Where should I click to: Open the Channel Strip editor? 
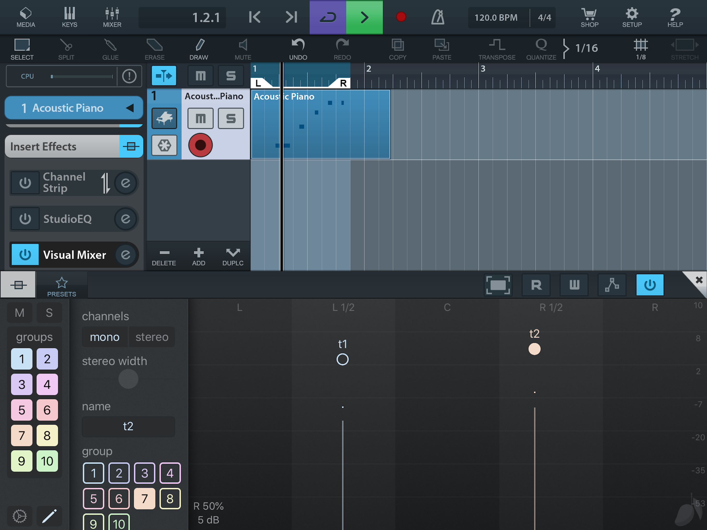[126, 183]
